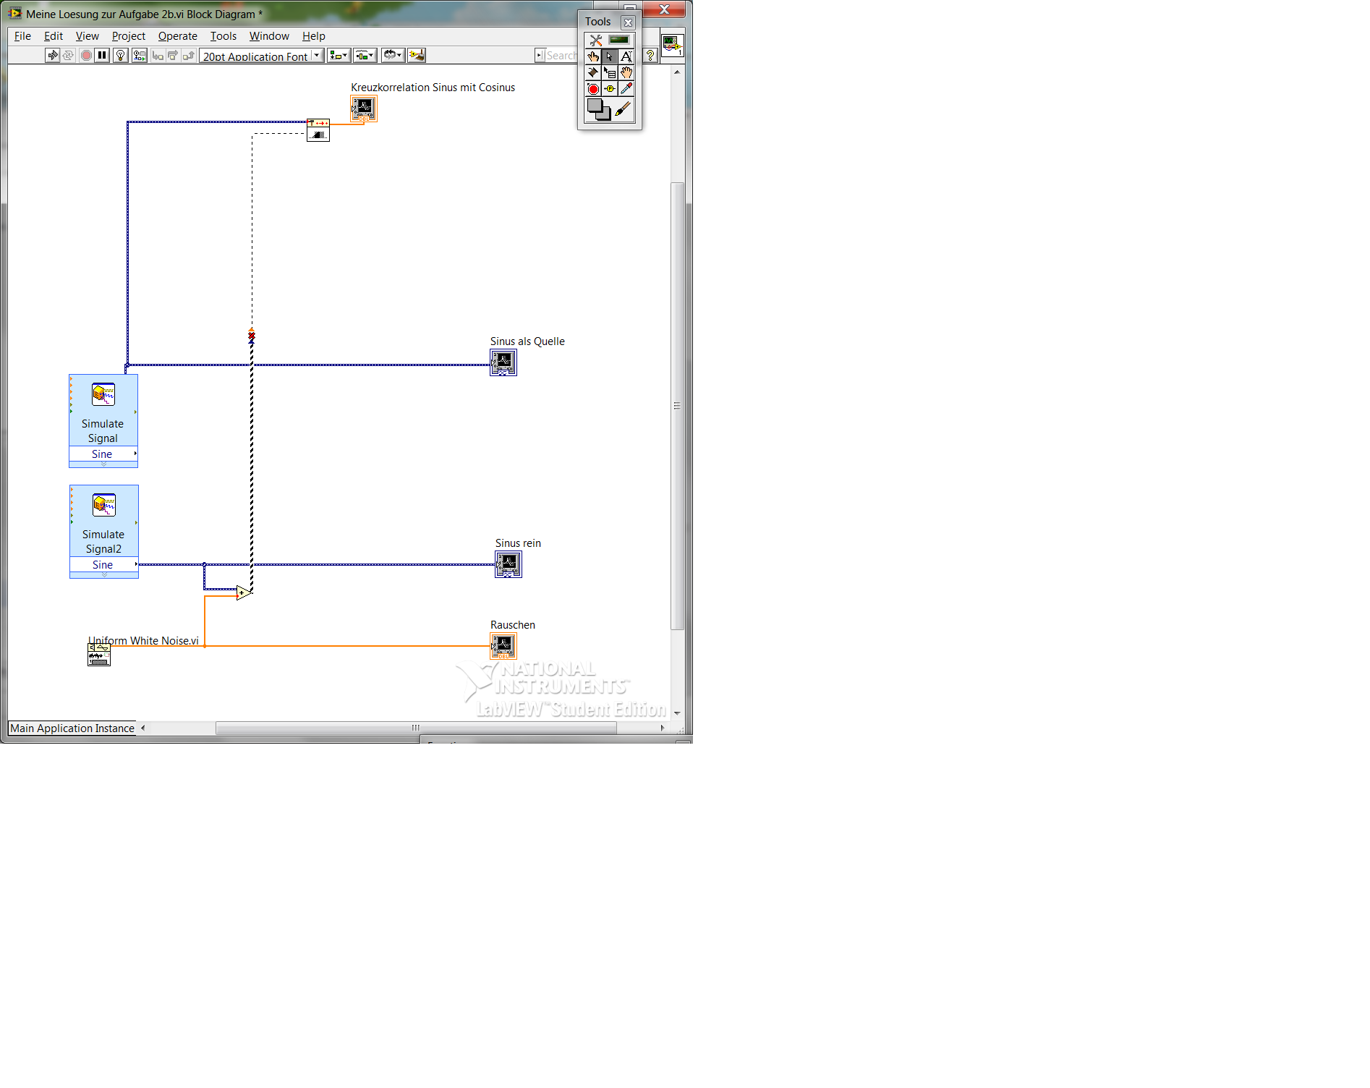
Task: Select the Connect Wire spool tool
Action: (593, 72)
